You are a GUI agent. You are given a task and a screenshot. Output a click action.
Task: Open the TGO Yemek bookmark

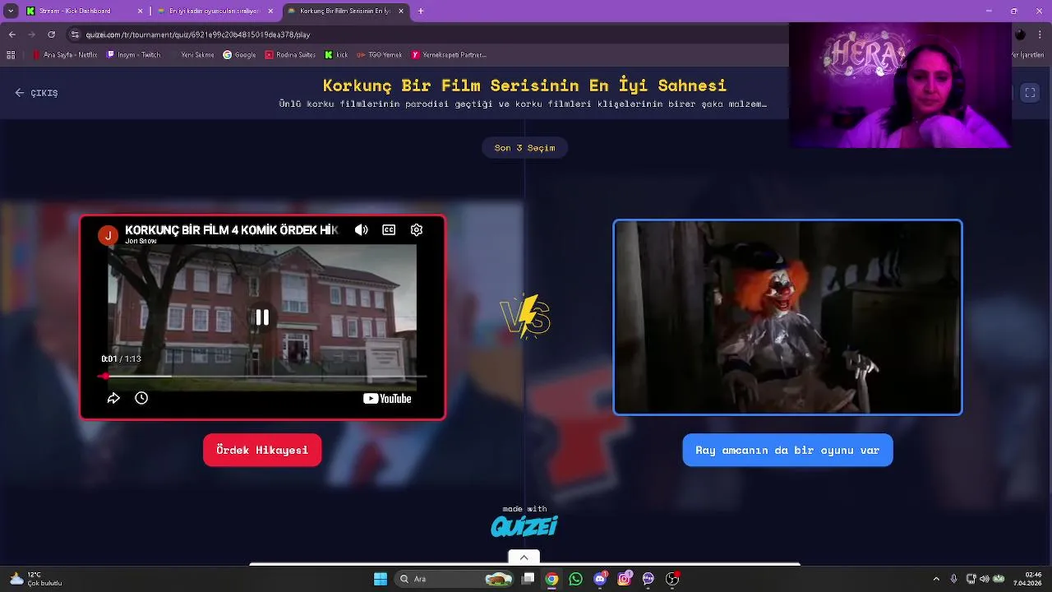tap(379, 55)
